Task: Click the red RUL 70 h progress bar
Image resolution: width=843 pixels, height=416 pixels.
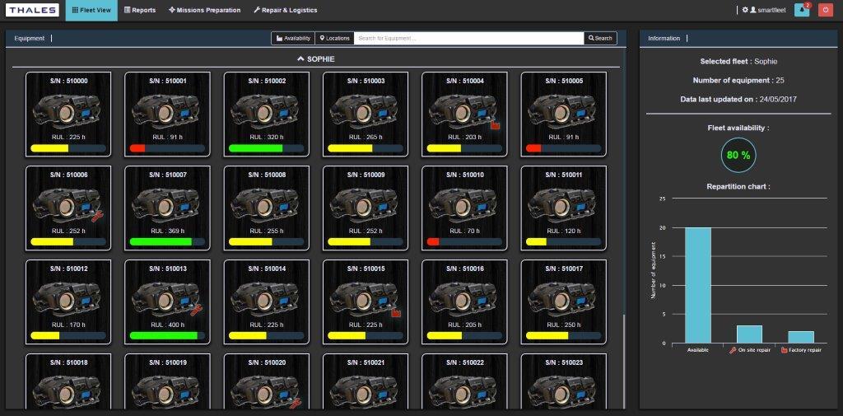Action: click(x=464, y=241)
